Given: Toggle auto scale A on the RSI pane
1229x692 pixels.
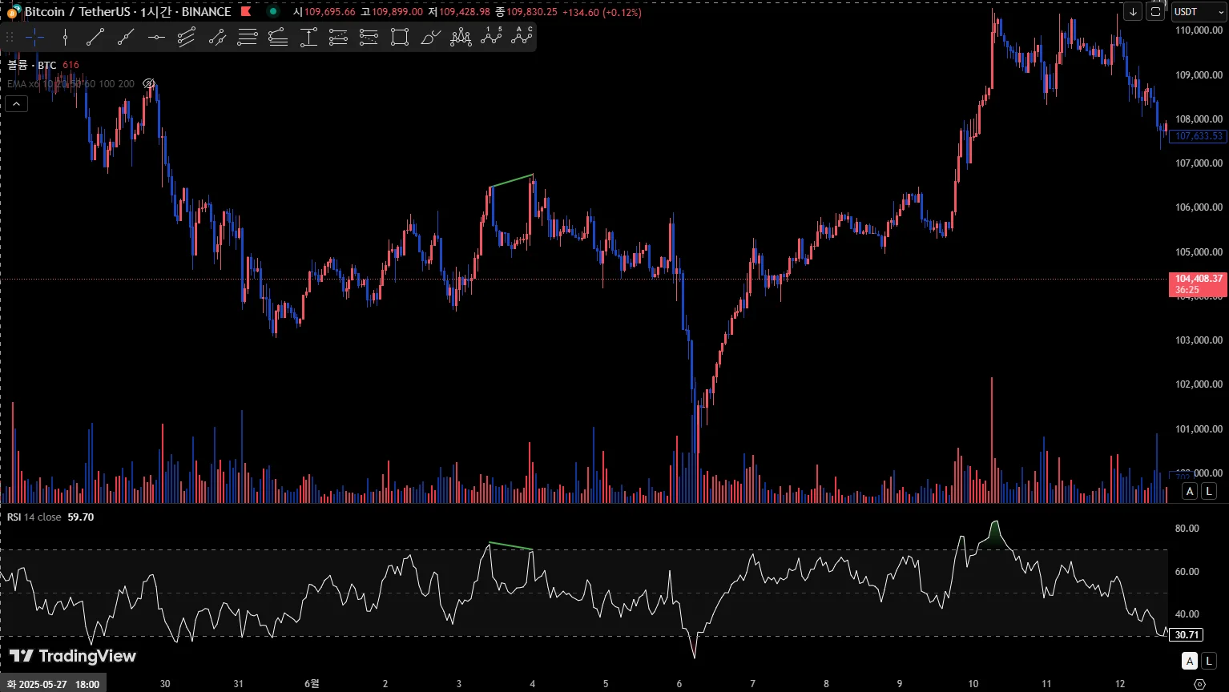Looking at the screenshot, I should (1190, 661).
